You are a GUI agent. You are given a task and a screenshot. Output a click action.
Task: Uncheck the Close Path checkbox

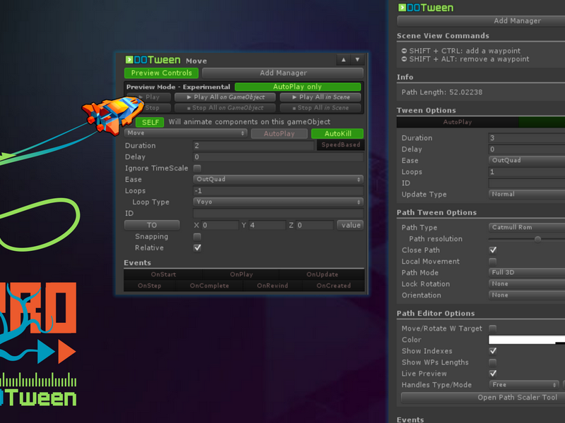point(492,250)
